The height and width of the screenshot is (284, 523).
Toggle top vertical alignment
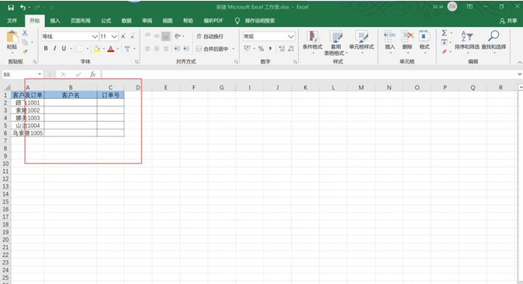(x=147, y=36)
